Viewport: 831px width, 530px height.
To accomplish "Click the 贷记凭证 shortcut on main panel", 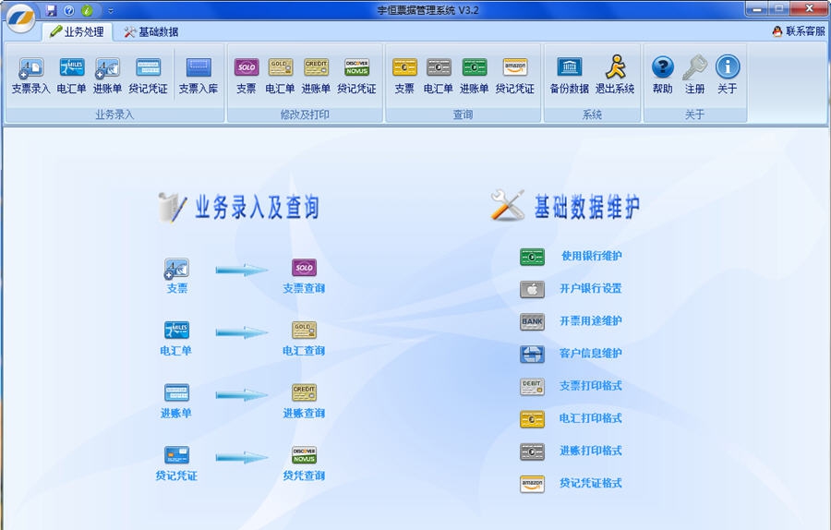I will tap(176, 464).
